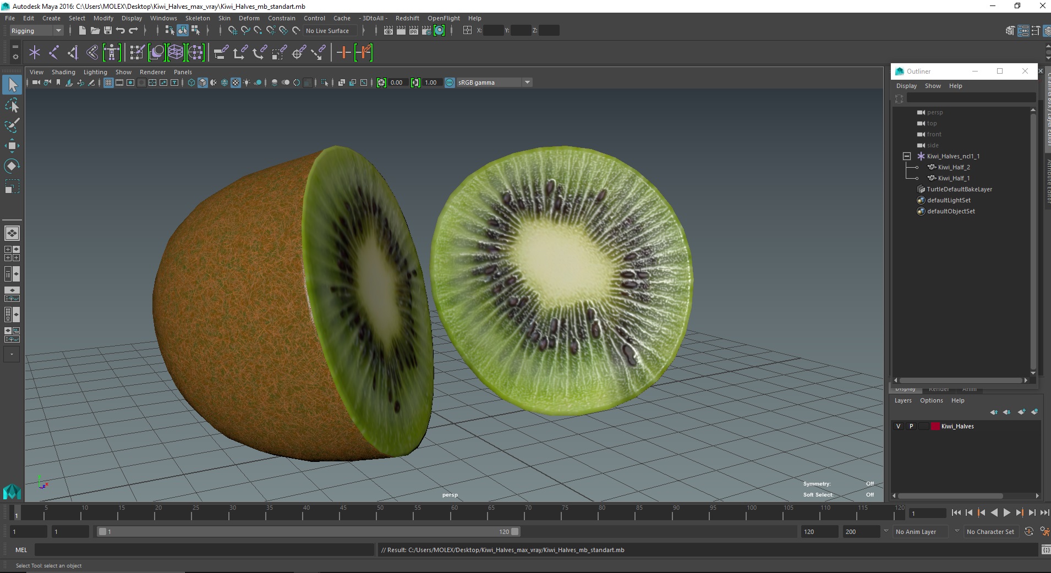This screenshot has width=1051, height=573.
Task: Activate the Paint Selection tool
Action: 12,125
